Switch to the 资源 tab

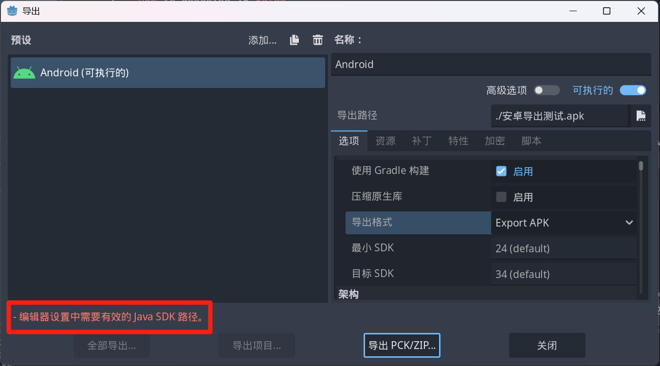point(385,141)
